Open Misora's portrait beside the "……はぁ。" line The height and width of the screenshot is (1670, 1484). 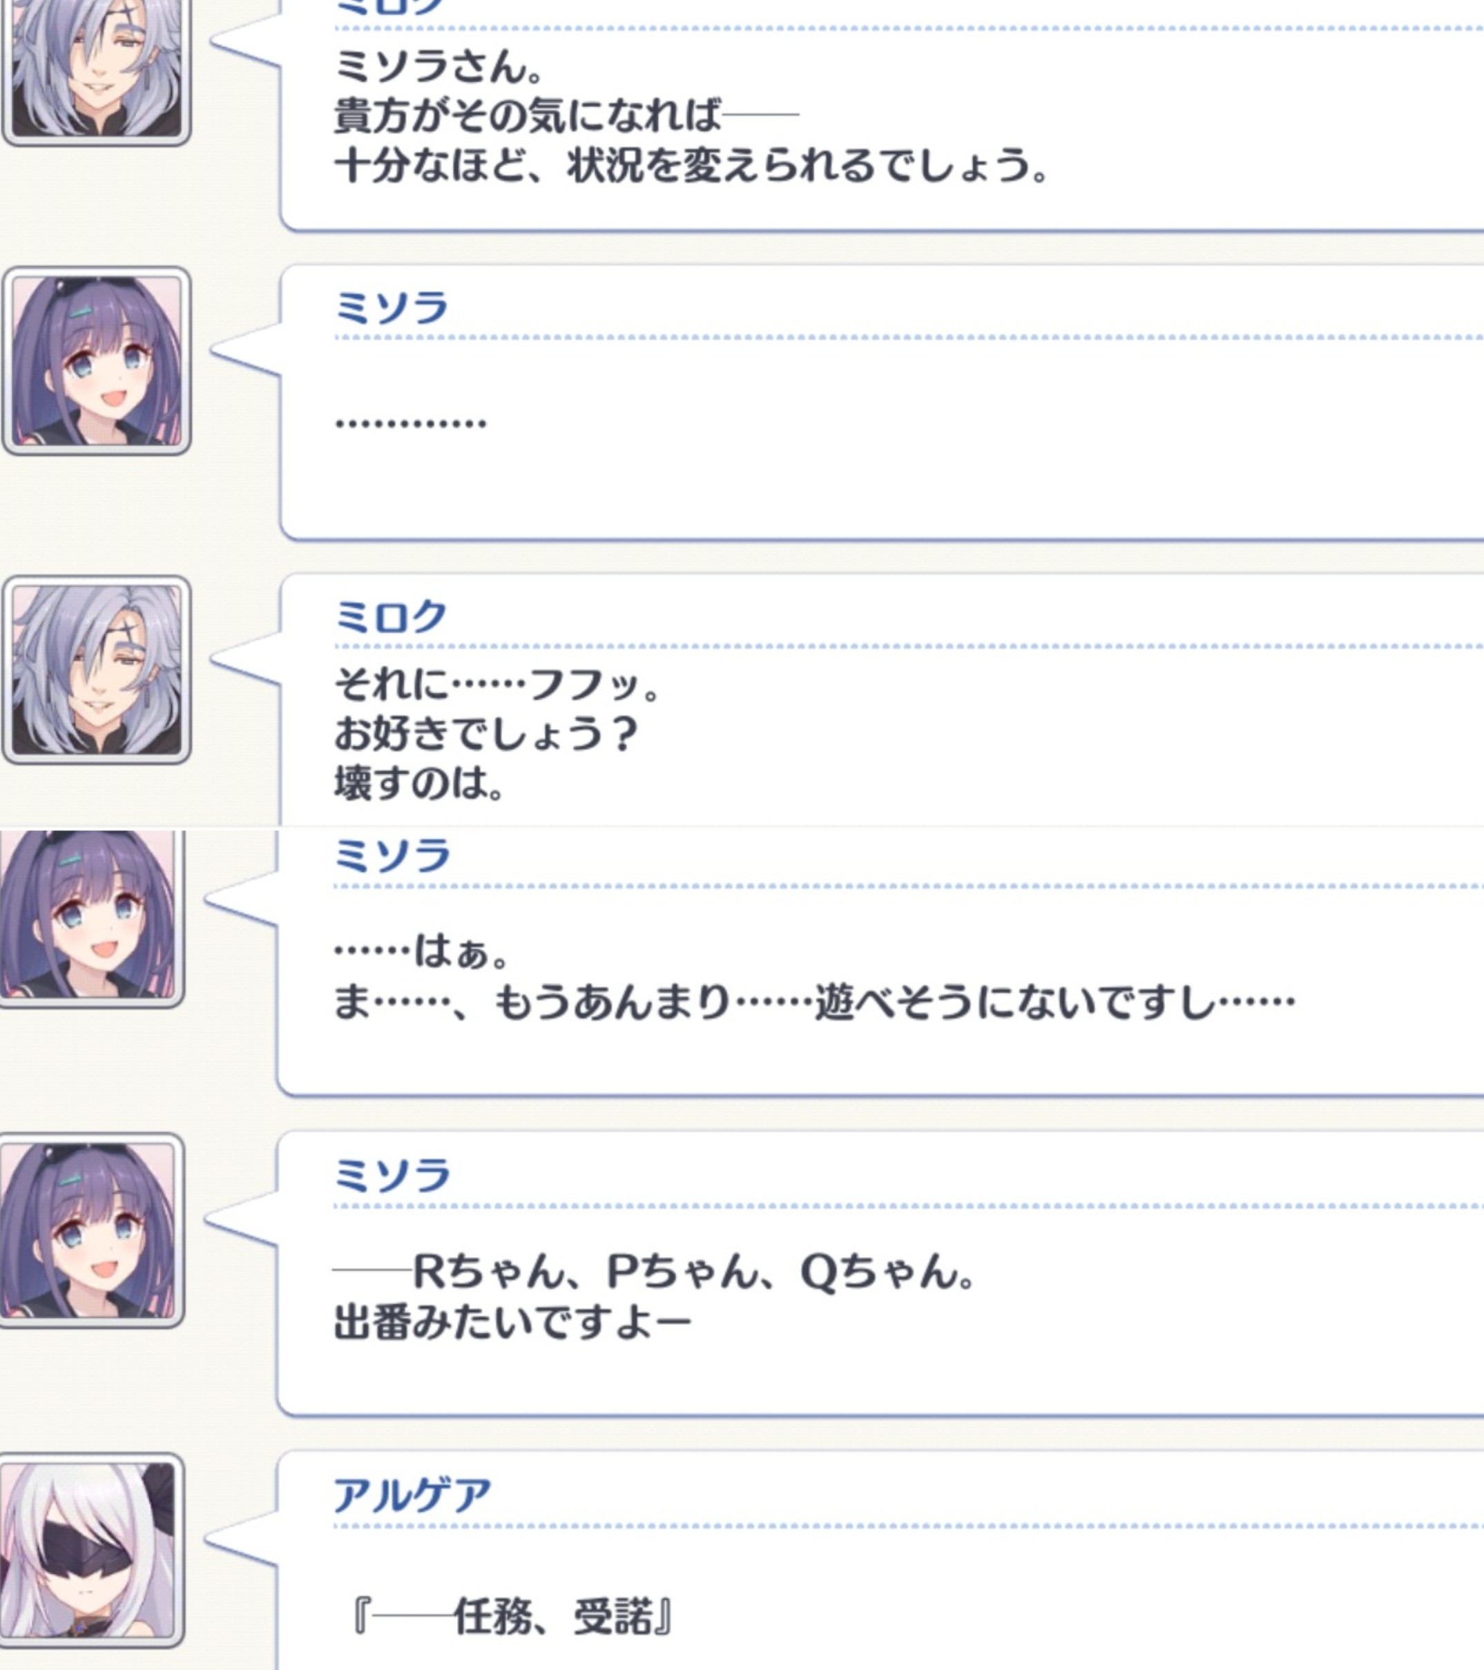[x=92, y=917]
